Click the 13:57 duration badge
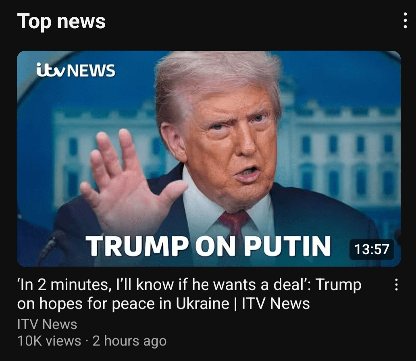The height and width of the screenshot is (361, 416). [372, 249]
